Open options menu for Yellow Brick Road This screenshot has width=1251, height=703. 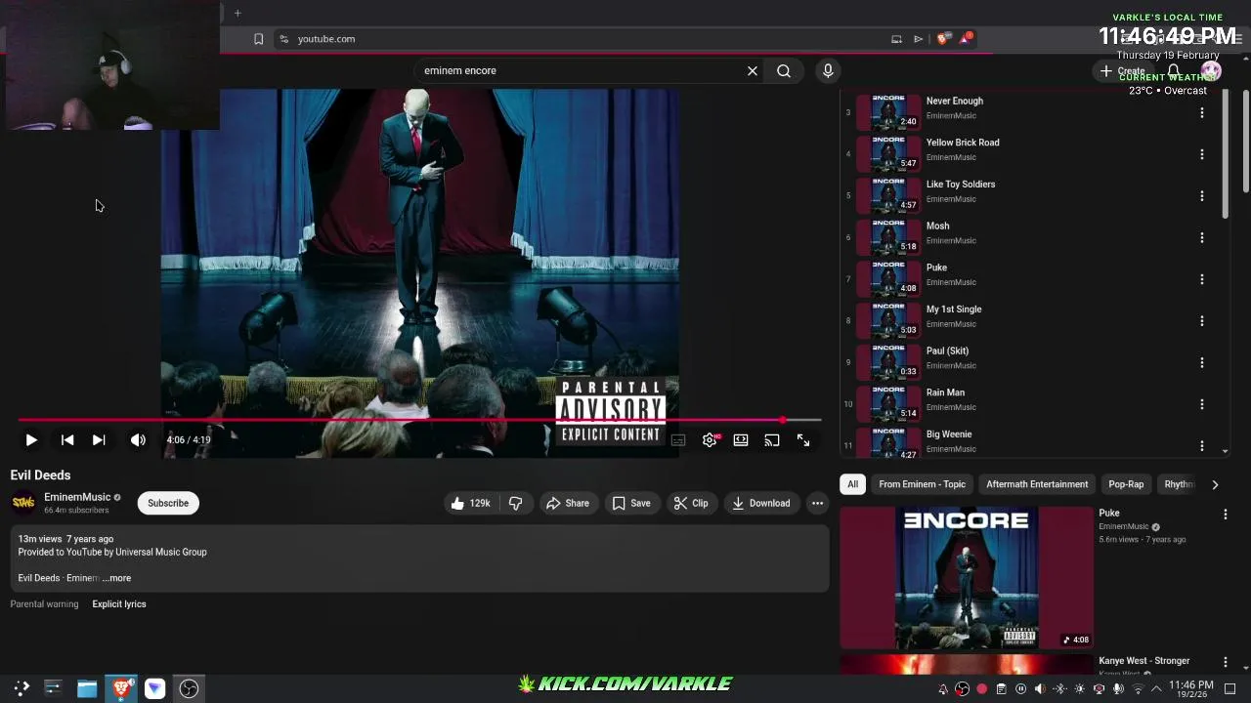(1202, 154)
